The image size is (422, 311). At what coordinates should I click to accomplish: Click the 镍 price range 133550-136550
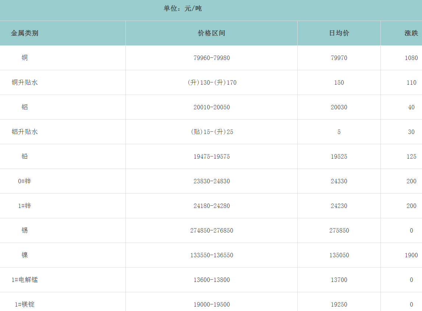212,255
